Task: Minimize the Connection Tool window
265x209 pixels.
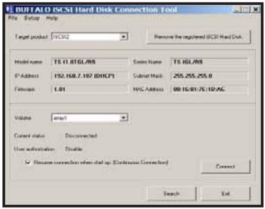Action: coord(237,10)
